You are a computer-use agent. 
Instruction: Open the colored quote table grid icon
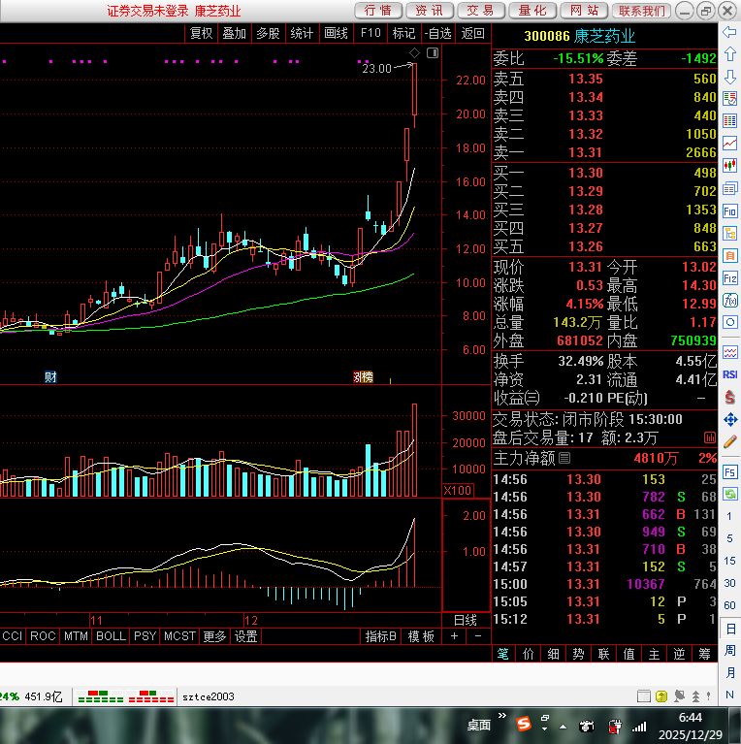tap(729, 121)
